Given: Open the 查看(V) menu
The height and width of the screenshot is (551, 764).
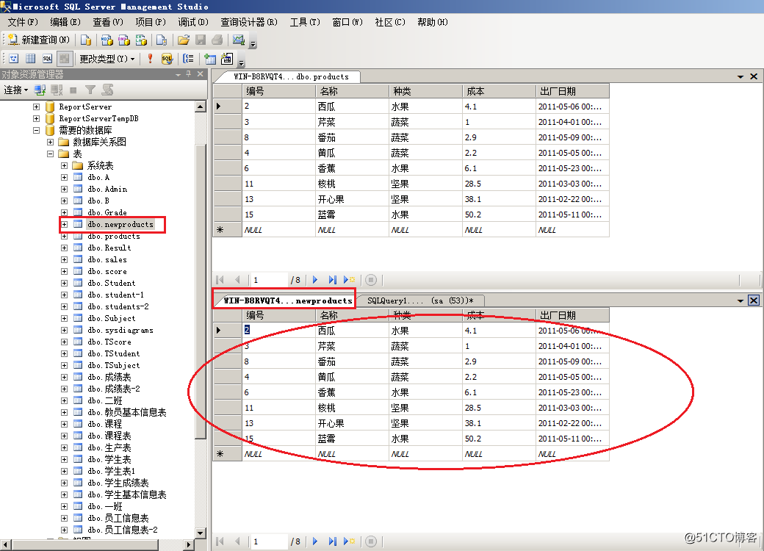Looking at the screenshot, I should [x=108, y=23].
